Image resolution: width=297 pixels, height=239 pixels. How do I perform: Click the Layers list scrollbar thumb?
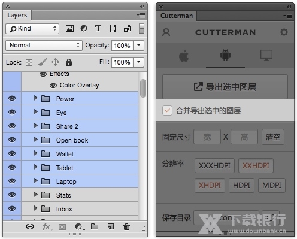(143, 88)
